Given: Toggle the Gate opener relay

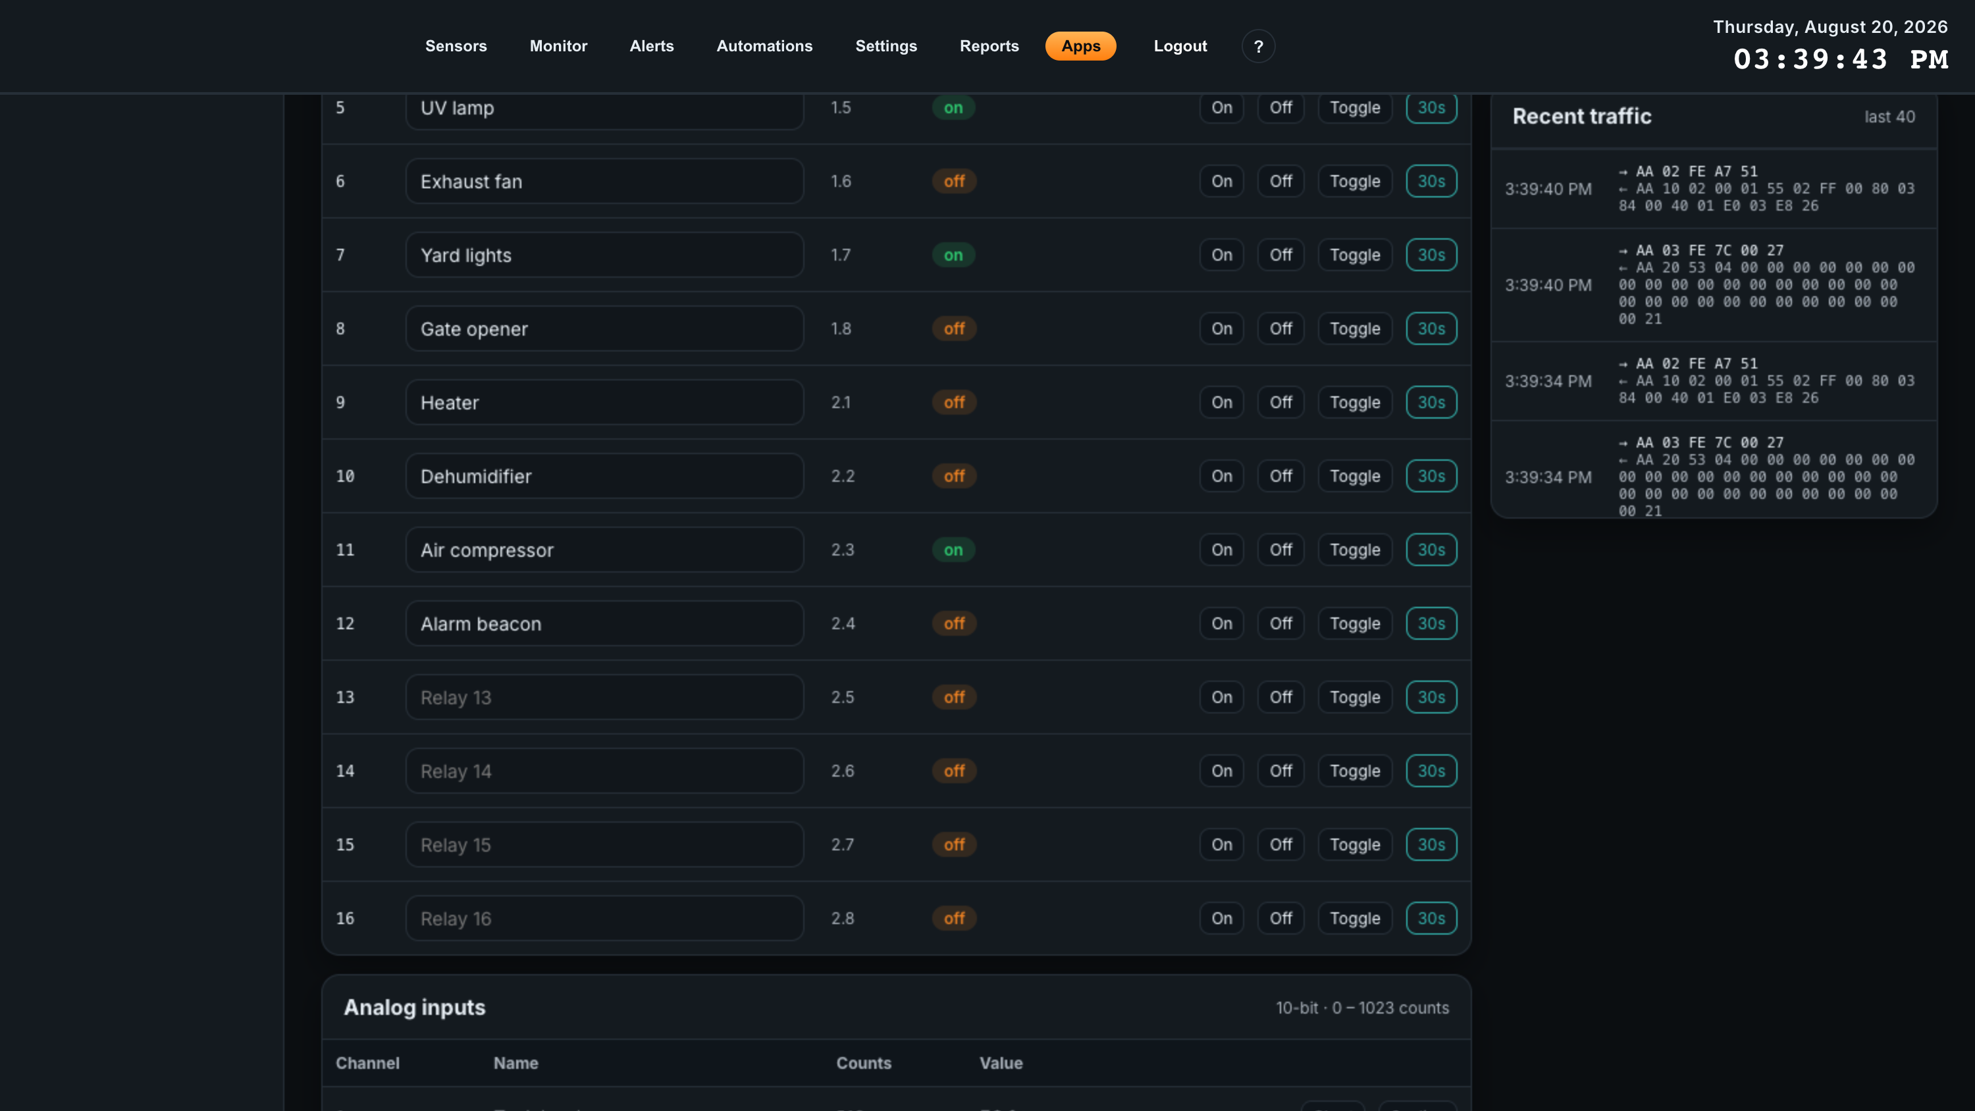Looking at the screenshot, I should [1355, 328].
